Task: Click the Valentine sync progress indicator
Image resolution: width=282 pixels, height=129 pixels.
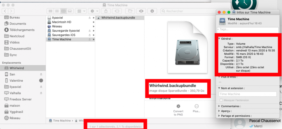Action: (x=41, y=81)
